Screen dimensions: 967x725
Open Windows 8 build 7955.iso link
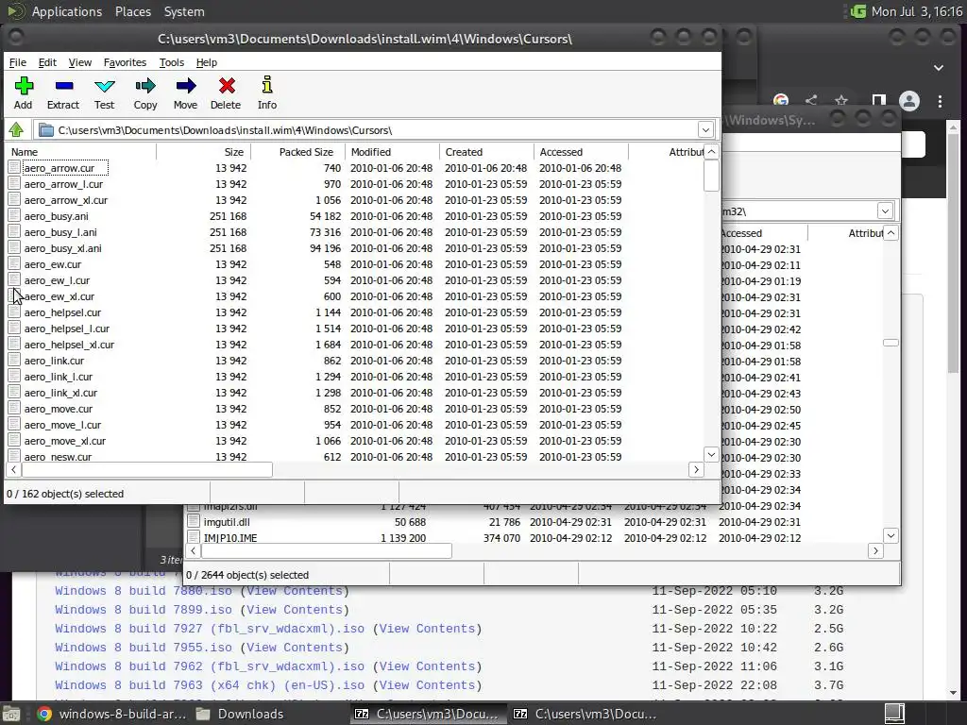point(144,648)
